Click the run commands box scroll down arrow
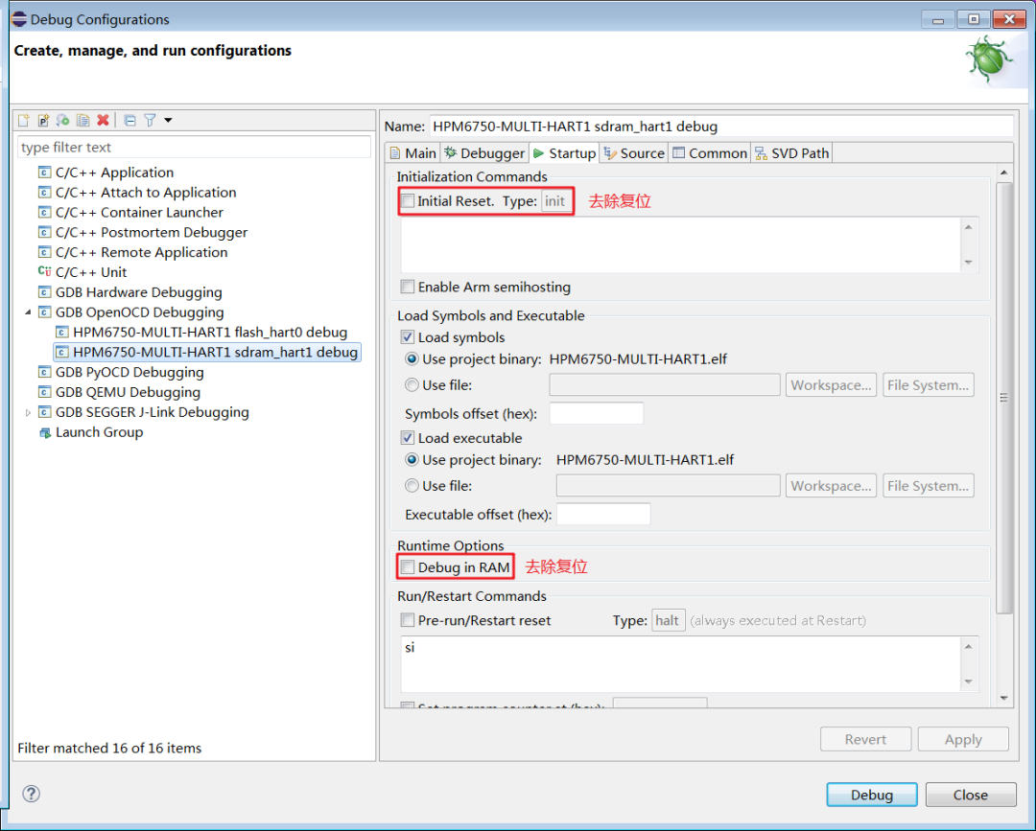1036x831 pixels. click(x=969, y=681)
